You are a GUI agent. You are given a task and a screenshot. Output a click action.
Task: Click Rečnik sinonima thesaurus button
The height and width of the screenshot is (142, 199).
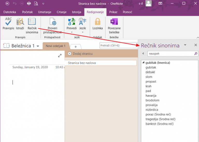(32, 26)
